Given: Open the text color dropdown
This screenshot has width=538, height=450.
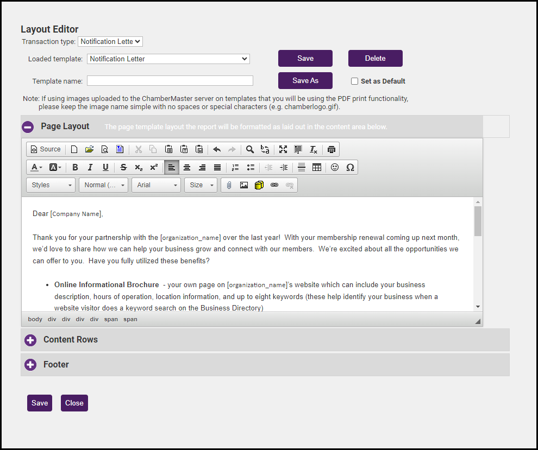Looking at the screenshot, I should pyautogui.click(x=36, y=167).
